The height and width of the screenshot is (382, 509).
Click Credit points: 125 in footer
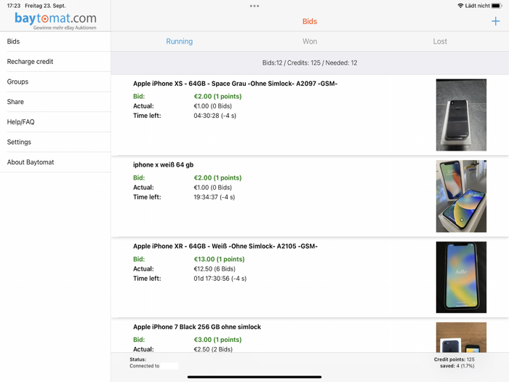(454, 359)
